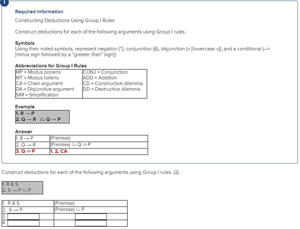Click the 'Construct deductions' instruction text
The width and height of the screenshot is (300, 229).
[90, 172]
